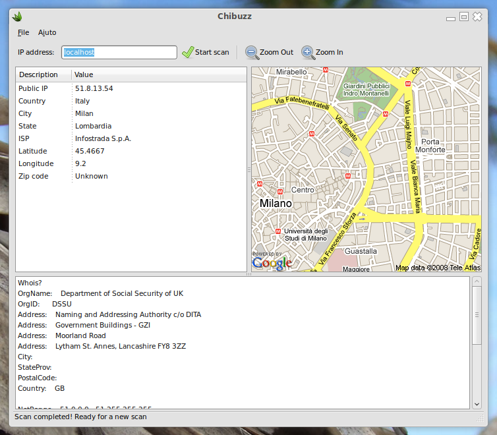Click the value Lombardia

pyautogui.click(x=93, y=126)
